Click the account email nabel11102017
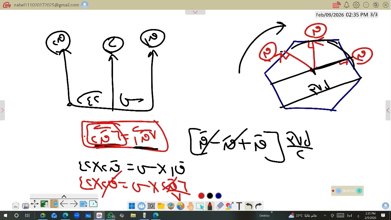391x220 pixels. coord(46,5)
